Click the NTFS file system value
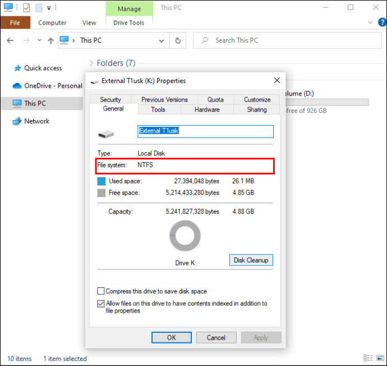This screenshot has height=366, width=387. point(145,165)
